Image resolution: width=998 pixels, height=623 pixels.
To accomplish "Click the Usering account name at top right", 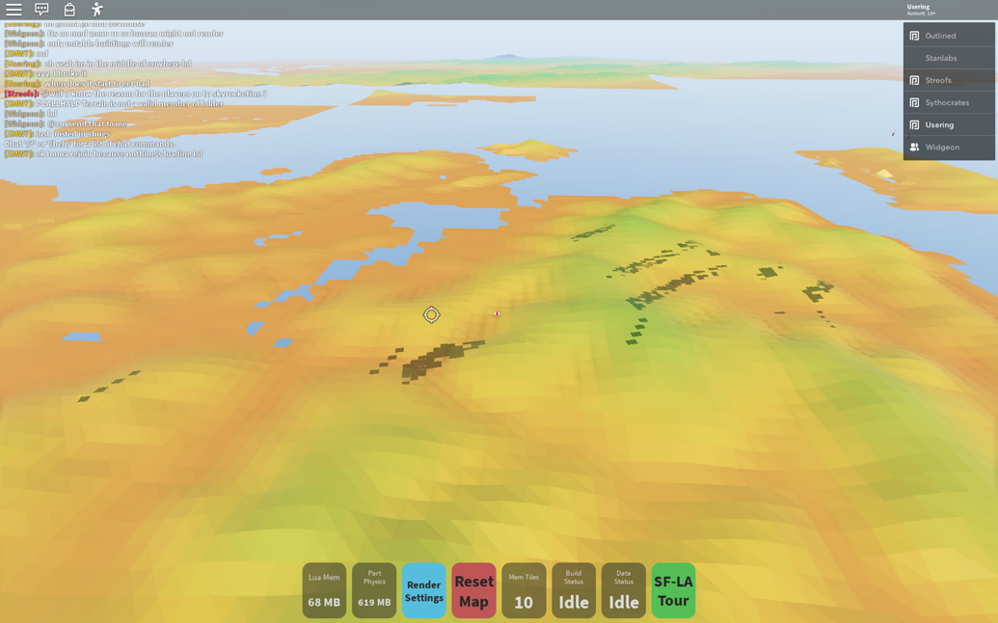I will click(918, 7).
